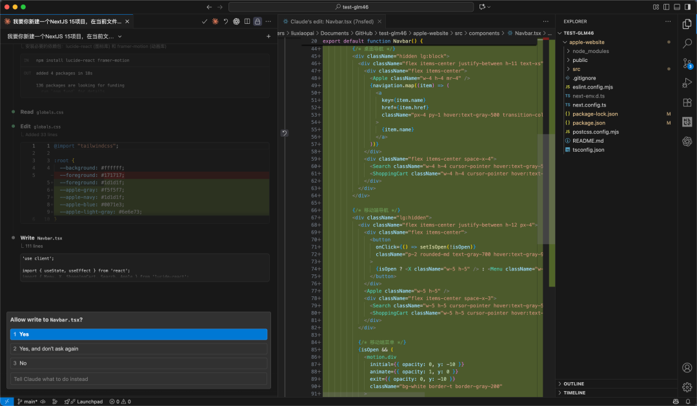The image size is (697, 406).
Task: Click the checkmark accept icon in editor toolbar
Action: [205, 21]
